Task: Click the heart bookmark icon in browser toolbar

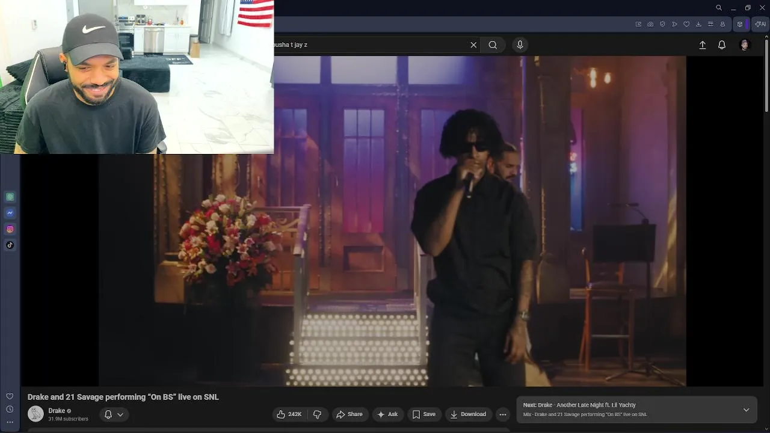Action: (686, 24)
